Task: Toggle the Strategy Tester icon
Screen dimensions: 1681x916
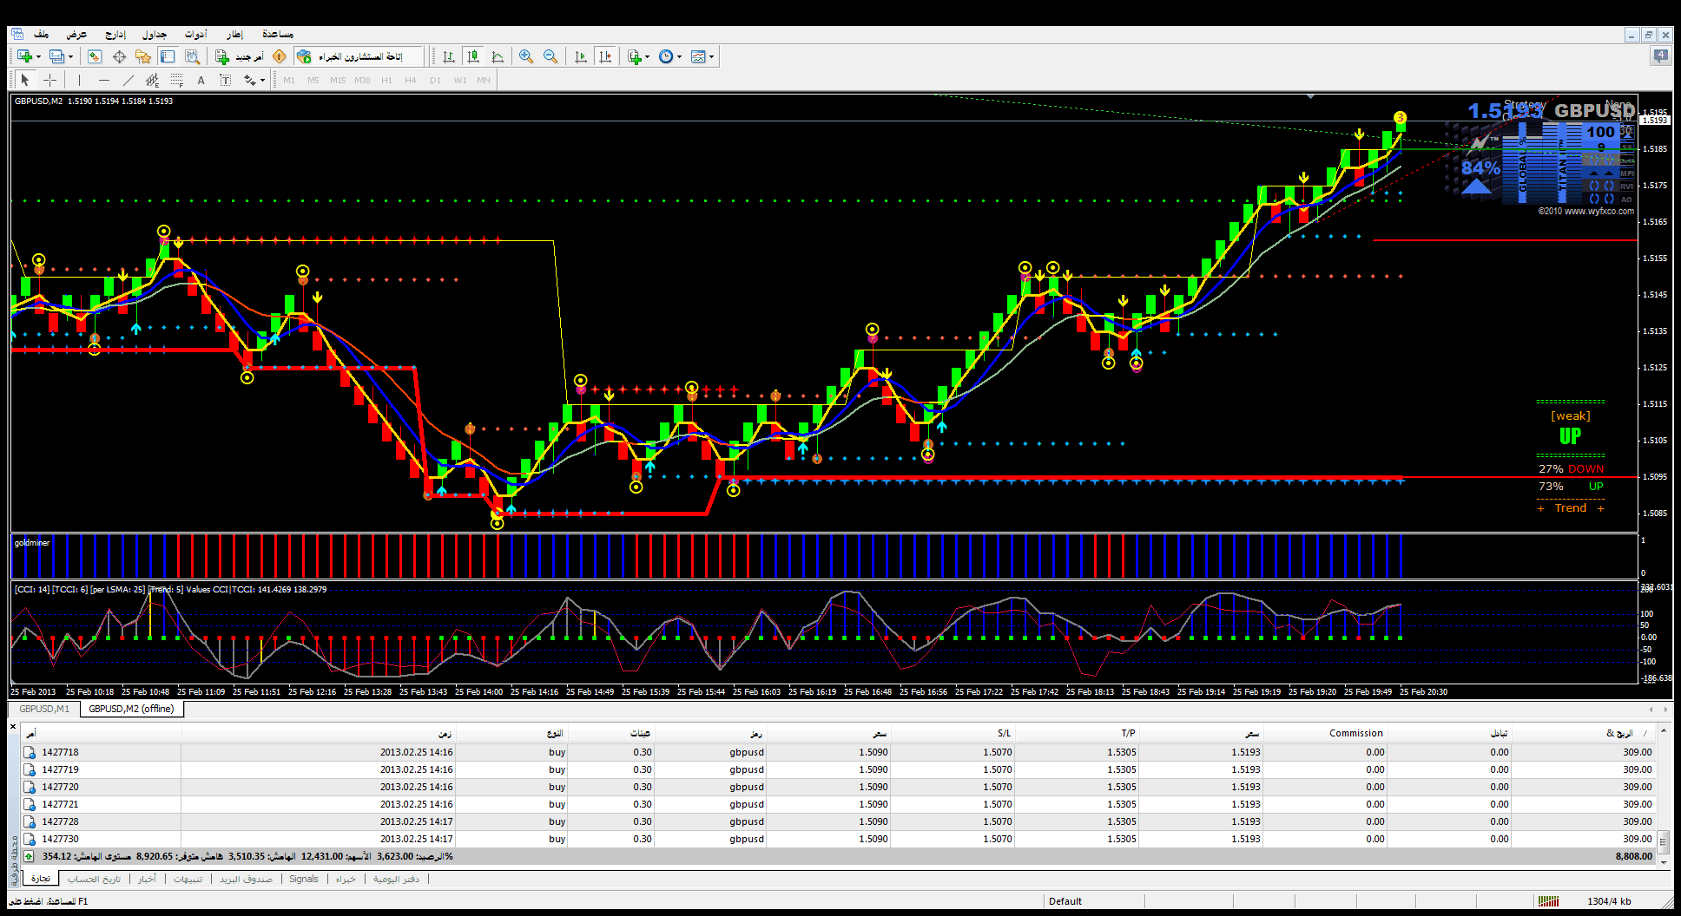Action: 192,56
